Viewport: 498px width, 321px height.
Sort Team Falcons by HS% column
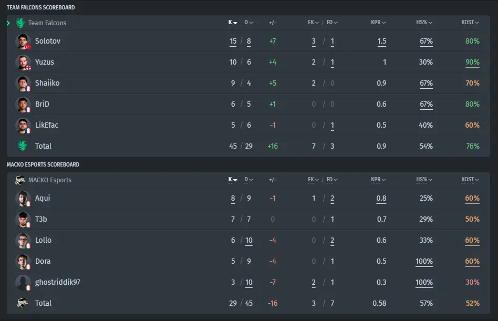tap(424, 23)
